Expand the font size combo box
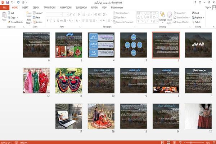The image size is (216, 144). coord(67,14)
